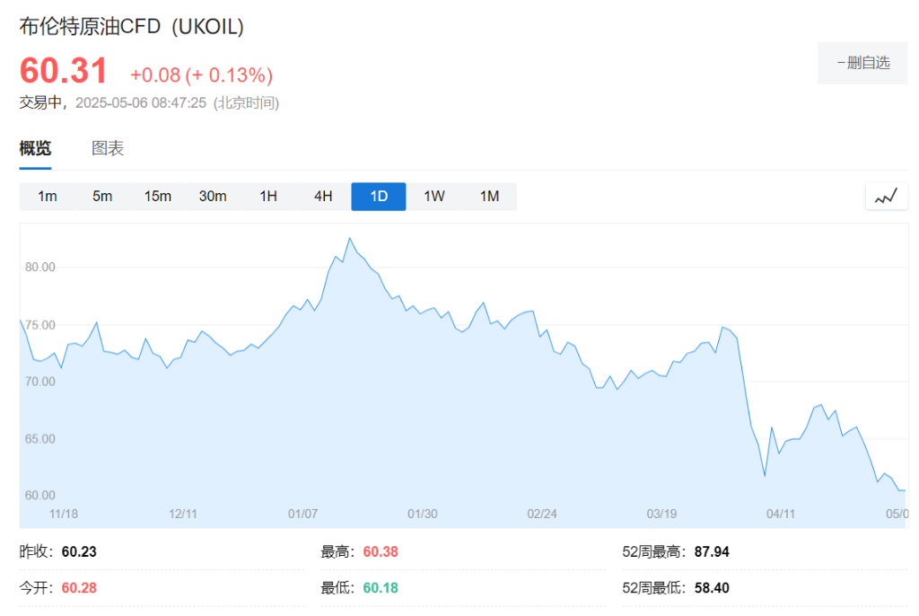
Task: Select the 5m interval
Action: click(x=102, y=197)
